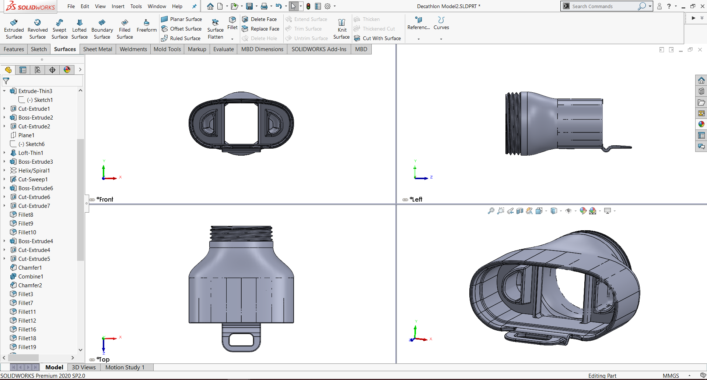This screenshot has height=380, width=707.
Task: Click the Edit Appearance color ball icon
Action: point(582,211)
